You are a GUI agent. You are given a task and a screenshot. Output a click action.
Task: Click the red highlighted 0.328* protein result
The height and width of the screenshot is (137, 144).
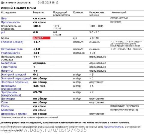click(x=41, y=38)
